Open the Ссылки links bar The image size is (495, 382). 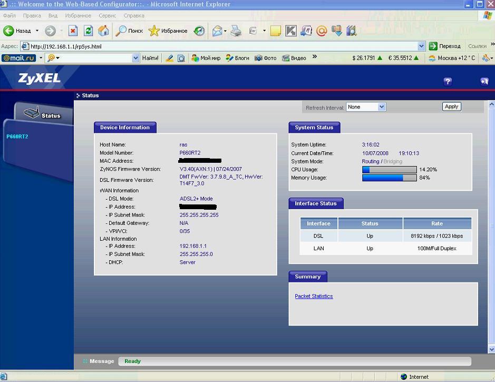477,46
